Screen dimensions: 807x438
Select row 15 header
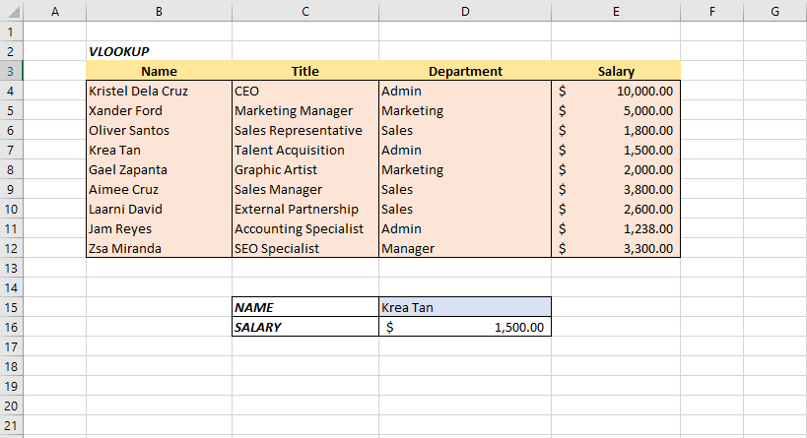pos(11,307)
